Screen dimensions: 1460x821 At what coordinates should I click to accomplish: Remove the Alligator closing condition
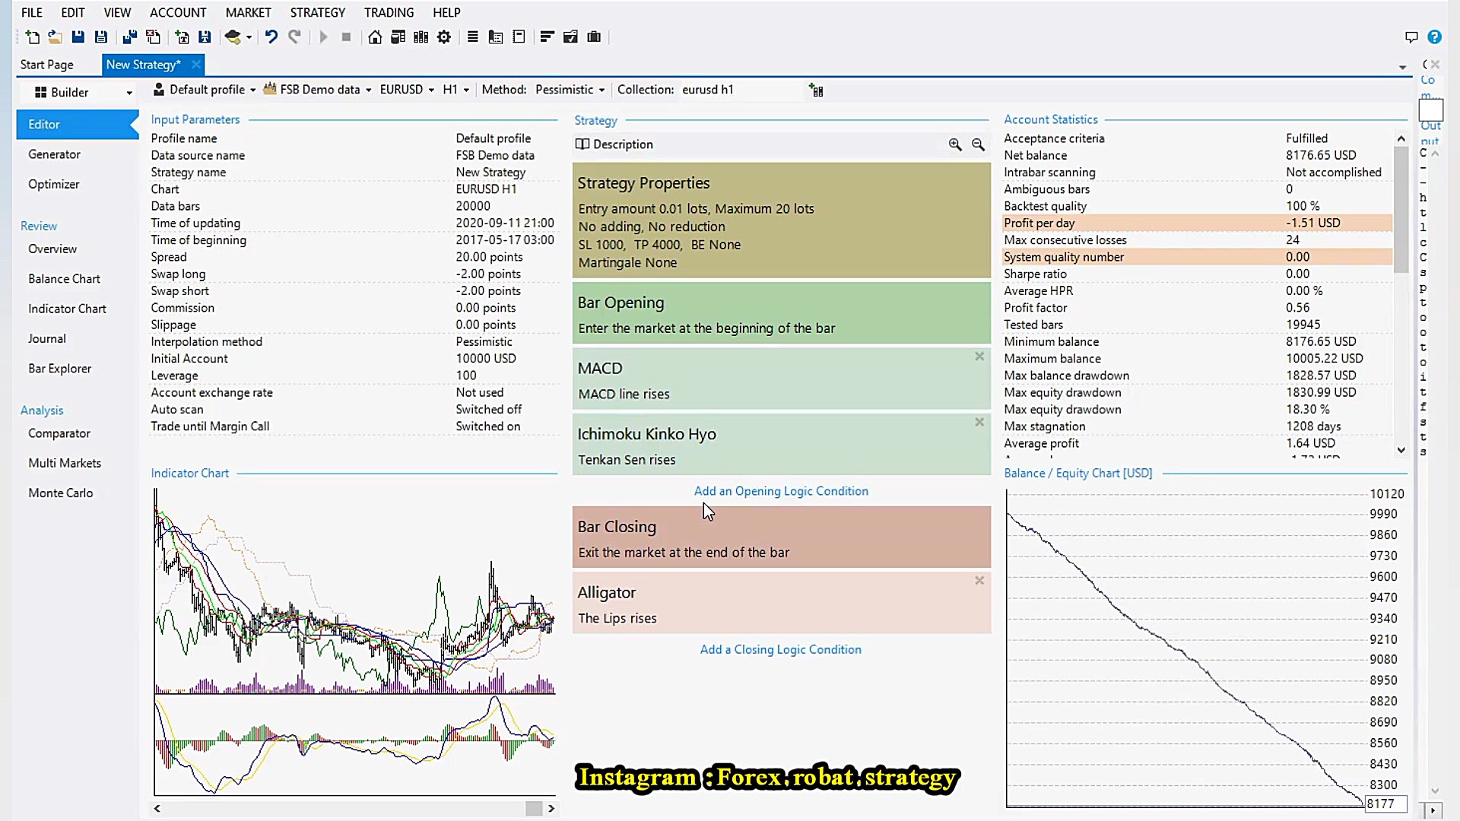coord(979,581)
